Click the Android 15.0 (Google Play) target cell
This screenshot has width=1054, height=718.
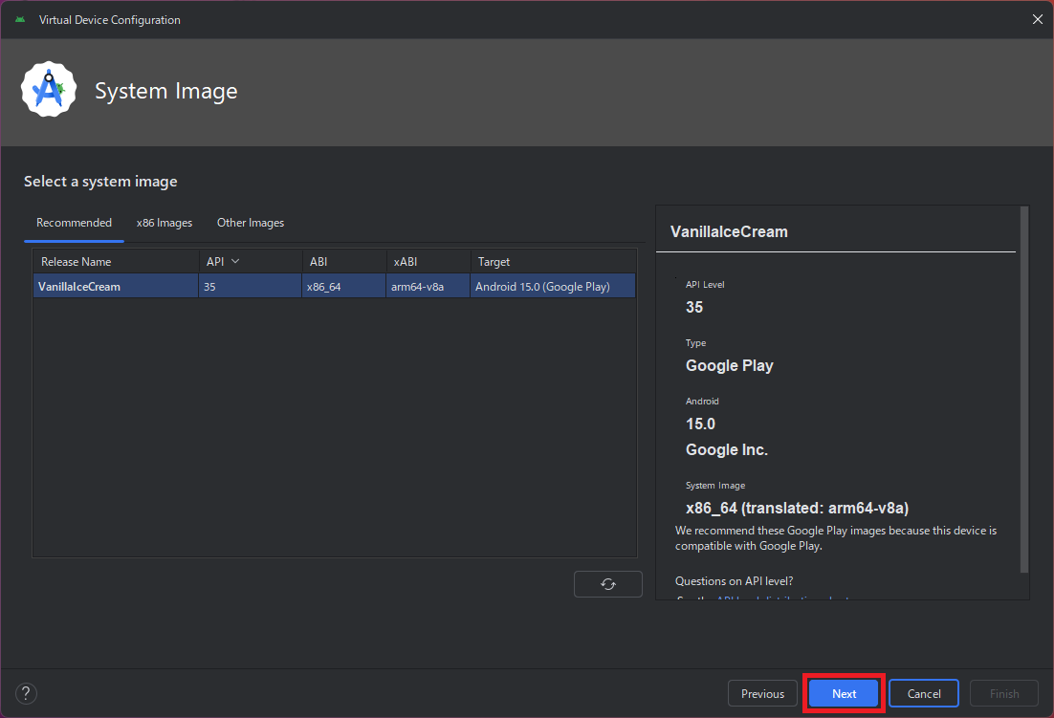pyautogui.click(x=542, y=286)
